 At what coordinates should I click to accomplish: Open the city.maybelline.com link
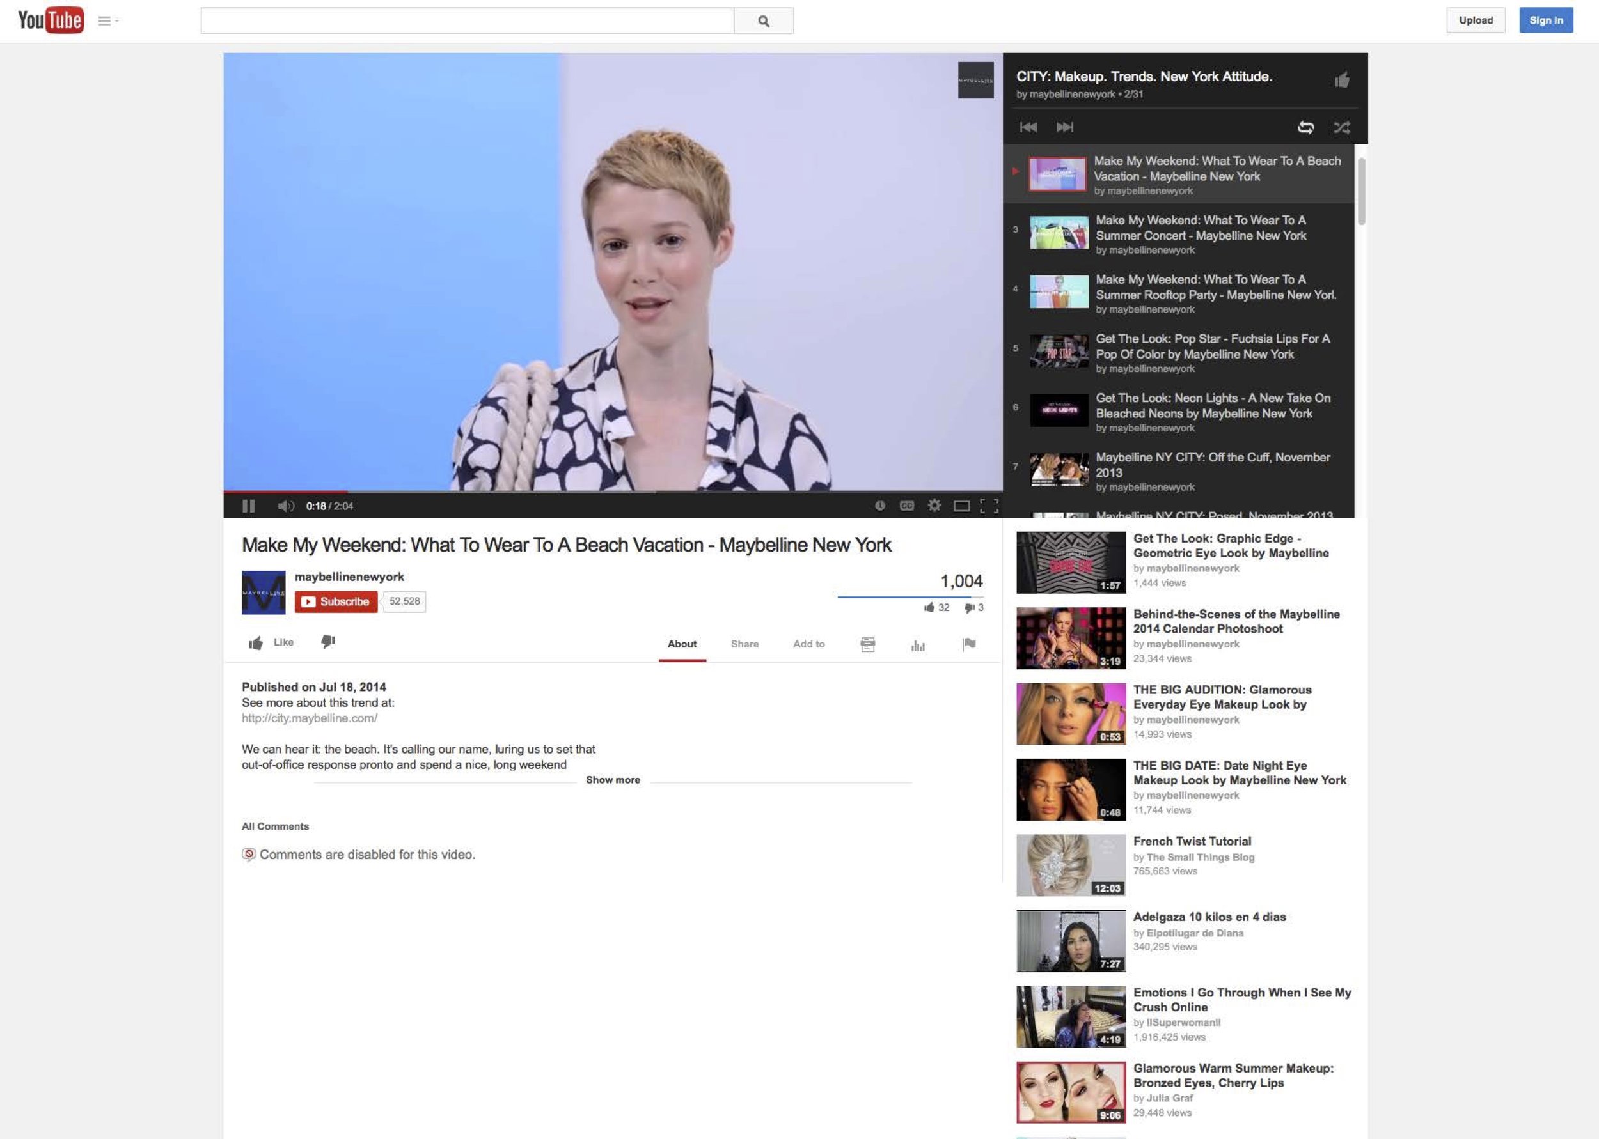(310, 718)
